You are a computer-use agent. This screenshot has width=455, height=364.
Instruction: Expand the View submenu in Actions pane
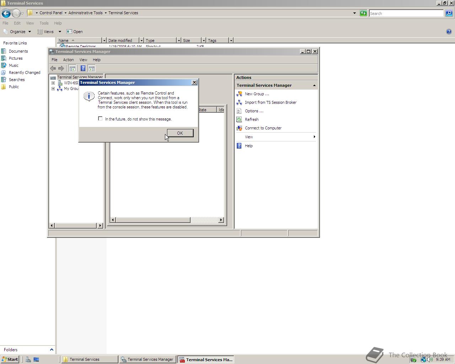coord(276,137)
